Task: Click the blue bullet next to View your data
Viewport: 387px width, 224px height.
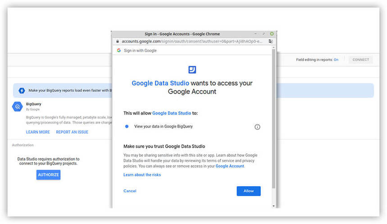Action: 127,126
